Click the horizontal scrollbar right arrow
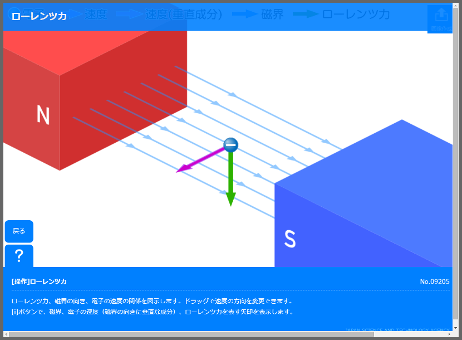The width and height of the screenshot is (462, 340). 449,334
